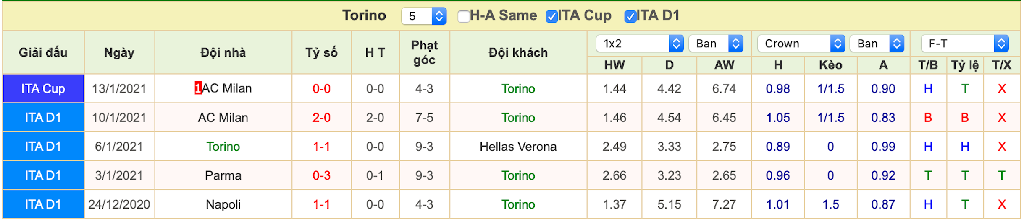The image size is (1024, 219).
Task: Click the 2-0 score of AC Milan match
Action: [321, 118]
